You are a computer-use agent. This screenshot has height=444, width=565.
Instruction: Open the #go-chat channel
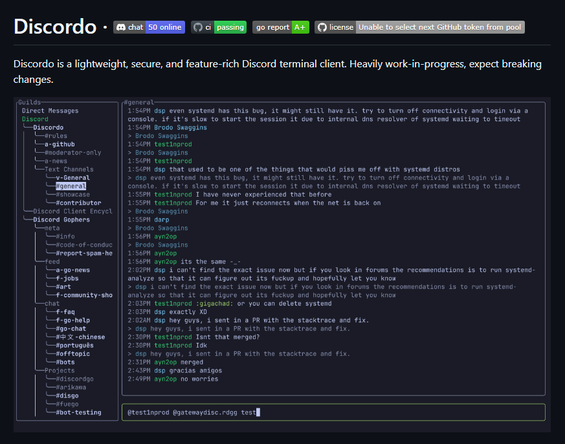pos(71,329)
